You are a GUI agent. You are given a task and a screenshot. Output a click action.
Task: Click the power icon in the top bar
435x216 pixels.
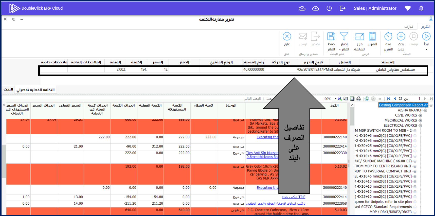329,8
